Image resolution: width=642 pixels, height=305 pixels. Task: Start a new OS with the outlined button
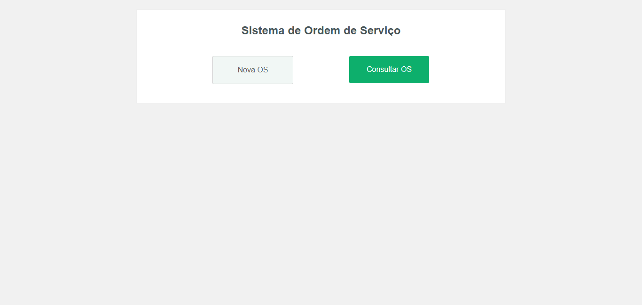click(253, 70)
